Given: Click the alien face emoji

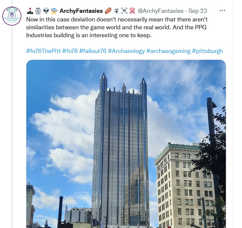Looking at the screenshot, I should 46,11.
